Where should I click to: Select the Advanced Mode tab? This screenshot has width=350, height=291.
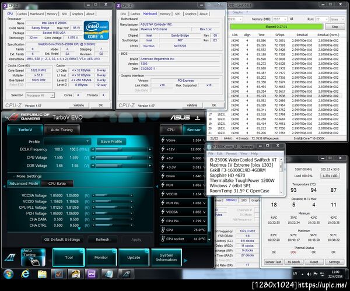point(24,184)
